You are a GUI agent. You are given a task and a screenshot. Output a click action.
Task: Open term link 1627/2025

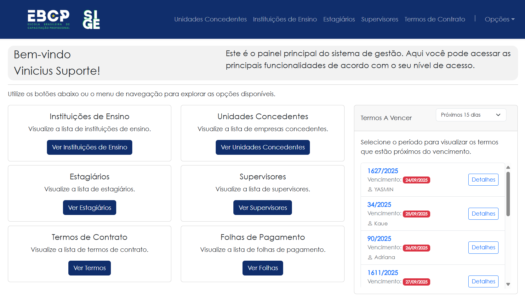(x=383, y=171)
